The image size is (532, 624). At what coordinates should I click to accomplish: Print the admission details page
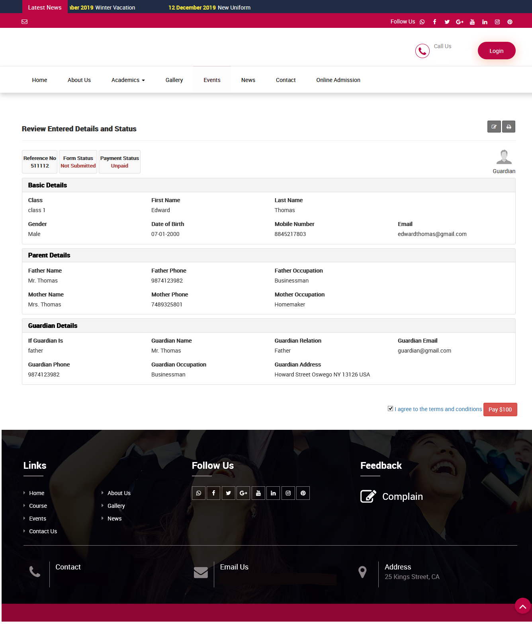click(x=509, y=127)
